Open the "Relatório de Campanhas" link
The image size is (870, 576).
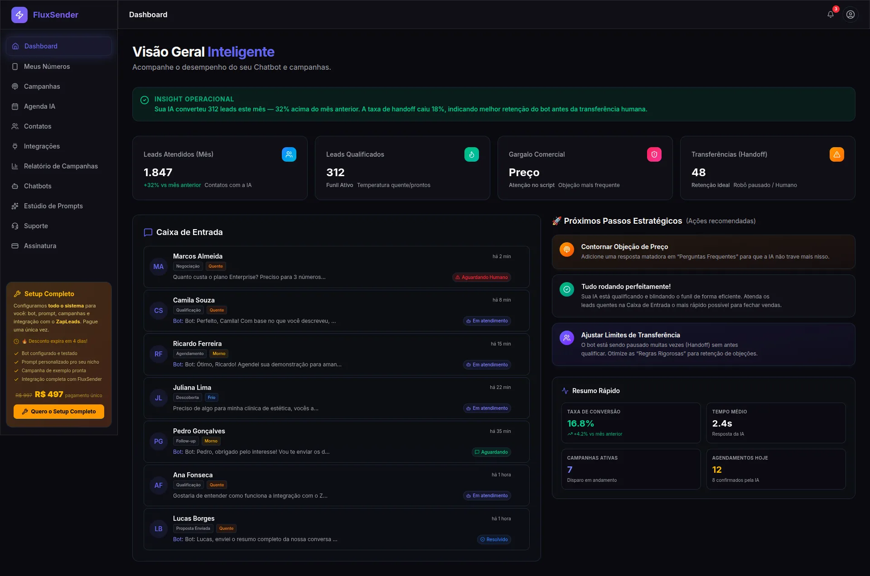[x=61, y=166]
